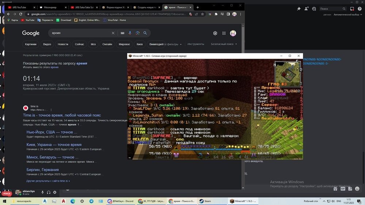The width and height of the screenshot is (365, 205).
Task: Mute Discord microphone
Action: (42, 192)
